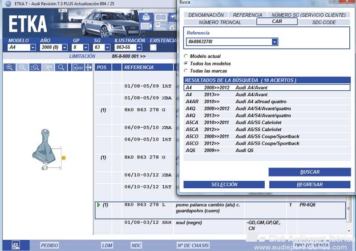Select the 'Modelo actual' radio button
356x251 pixels.
(x=186, y=56)
